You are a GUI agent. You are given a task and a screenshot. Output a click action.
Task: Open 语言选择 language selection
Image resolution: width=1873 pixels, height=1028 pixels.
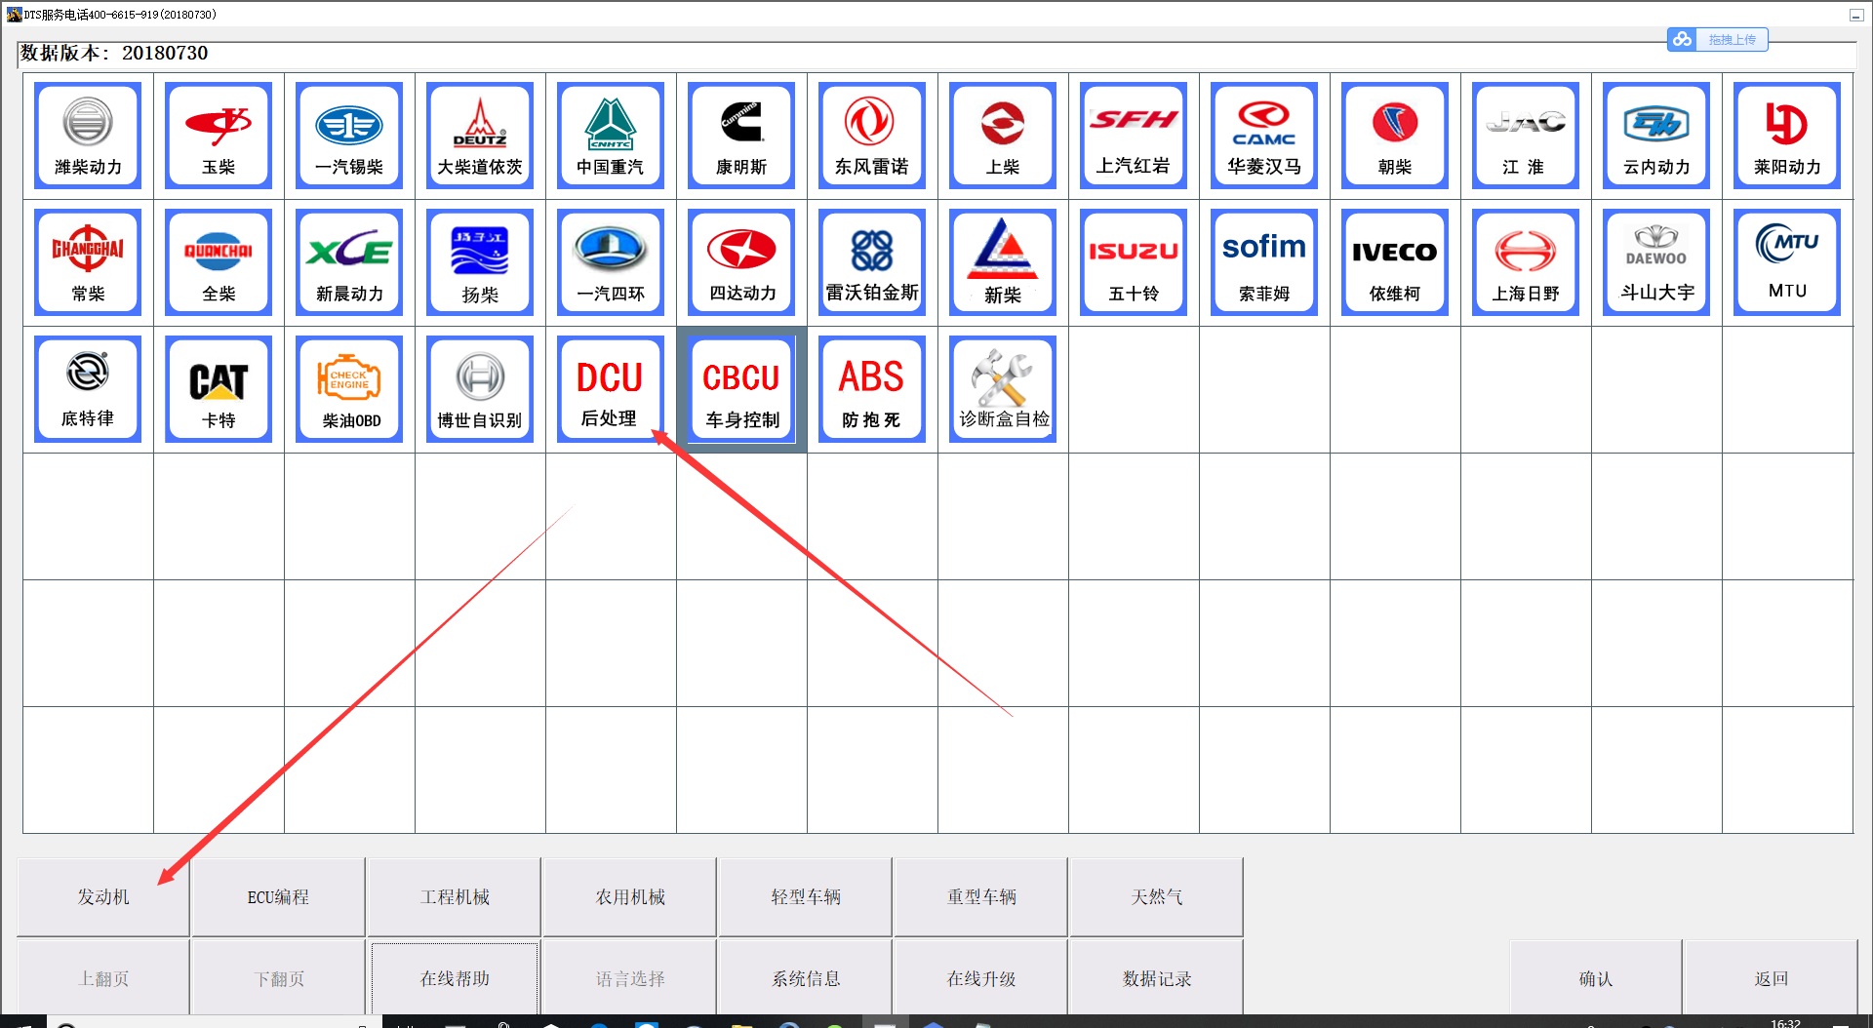pos(630,977)
